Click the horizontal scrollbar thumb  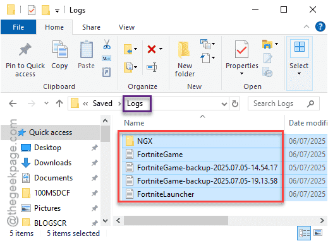click(x=176, y=221)
